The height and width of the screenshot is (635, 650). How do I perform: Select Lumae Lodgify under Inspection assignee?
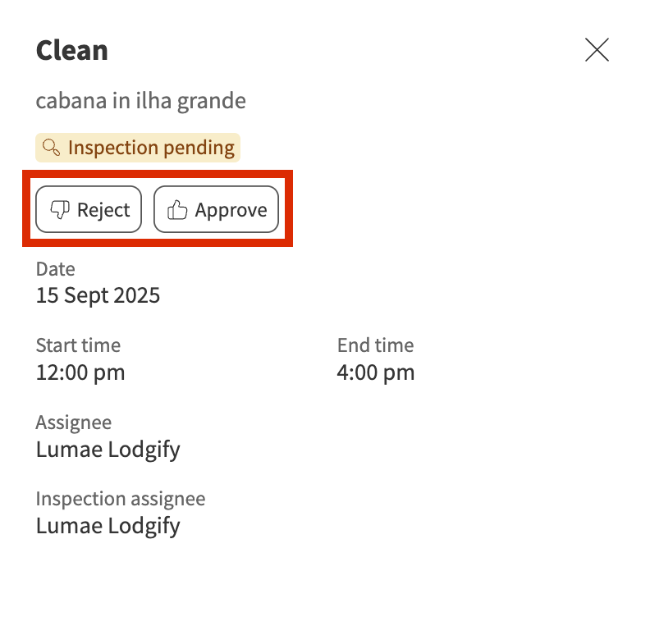pyautogui.click(x=108, y=526)
